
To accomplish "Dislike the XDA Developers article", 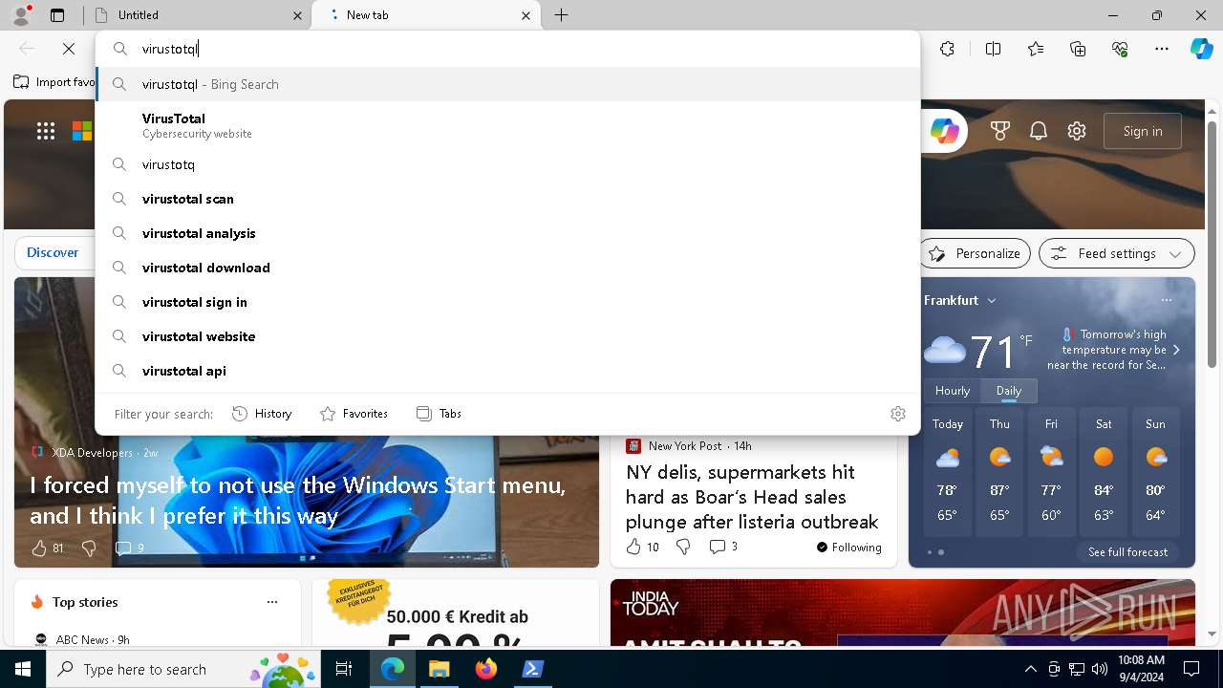I will click(89, 548).
